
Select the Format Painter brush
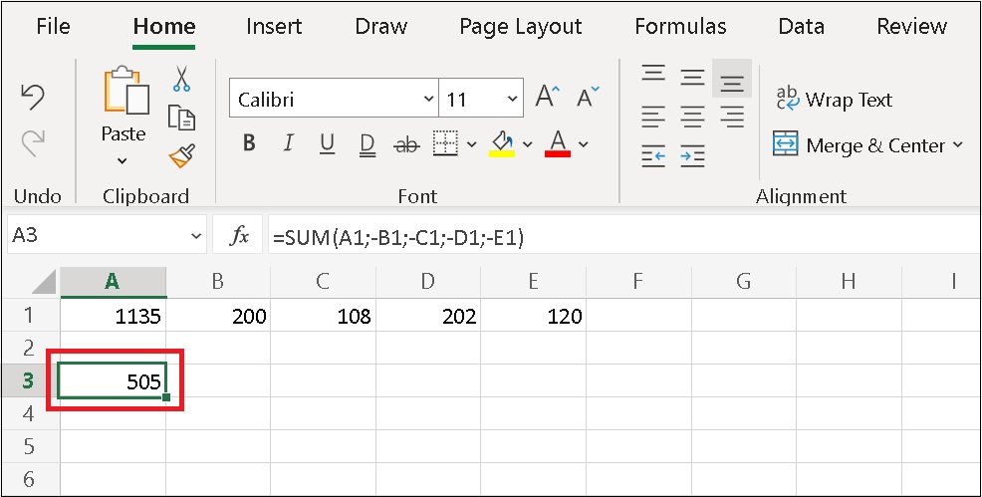coord(181,154)
